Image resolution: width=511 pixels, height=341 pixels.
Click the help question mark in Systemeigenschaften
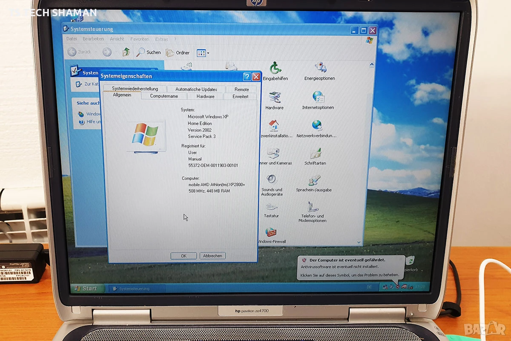point(247,77)
